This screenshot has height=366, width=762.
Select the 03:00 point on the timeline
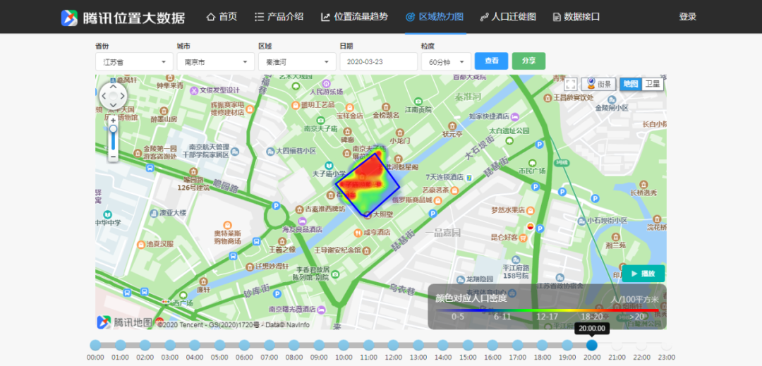tap(169, 345)
